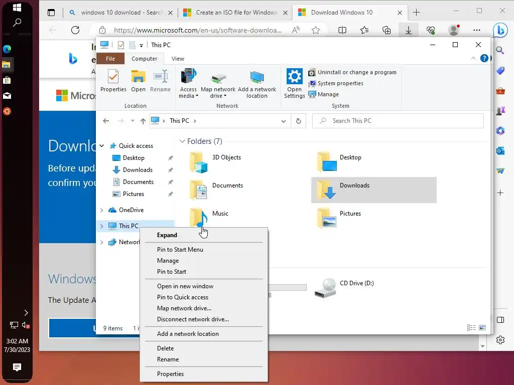
Task: Click the muted volume tray icon
Action: [26, 325]
